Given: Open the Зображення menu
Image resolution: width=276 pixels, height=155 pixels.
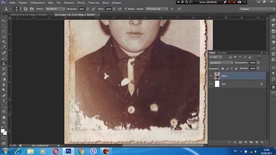Looking at the screenshot, I should 38,3.
